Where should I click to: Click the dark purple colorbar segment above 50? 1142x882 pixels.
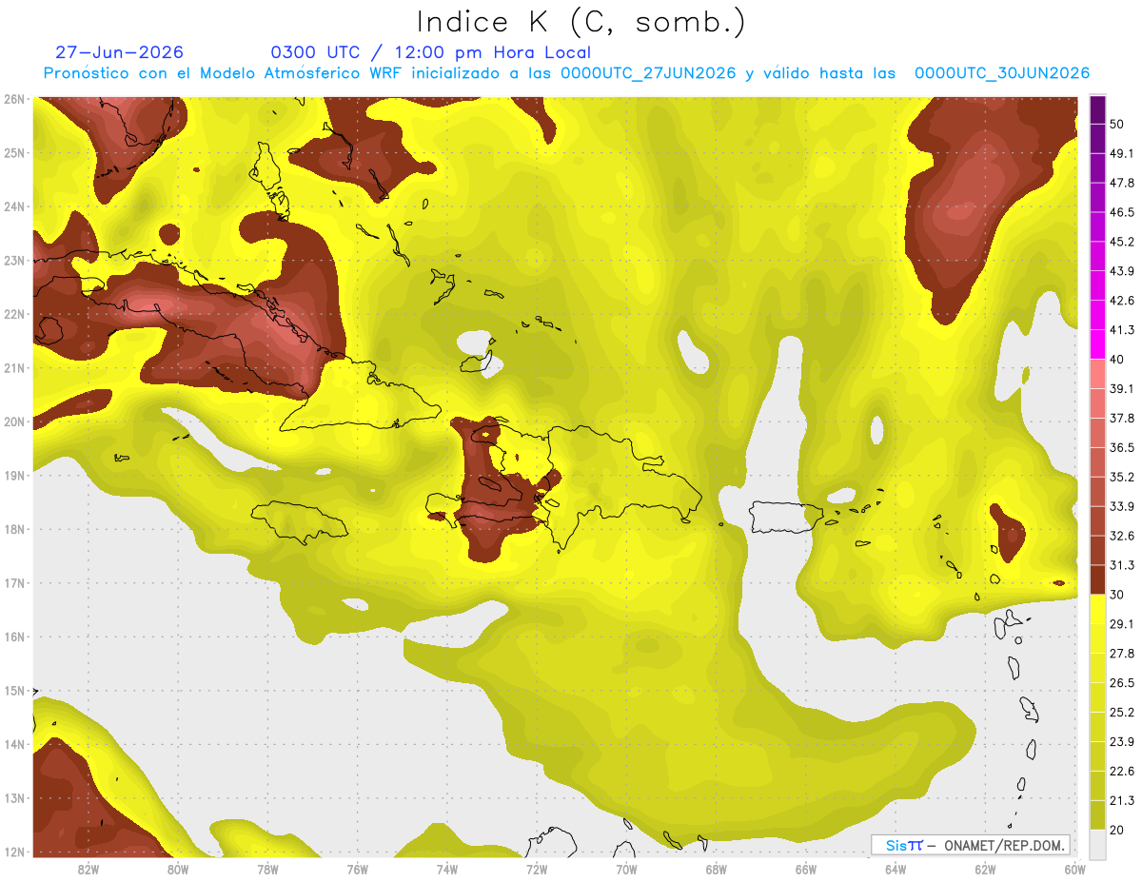[1097, 108]
